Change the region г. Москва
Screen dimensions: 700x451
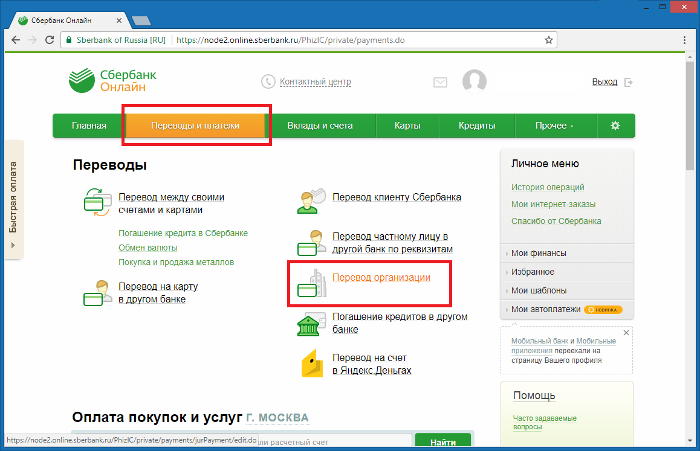tap(277, 418)
